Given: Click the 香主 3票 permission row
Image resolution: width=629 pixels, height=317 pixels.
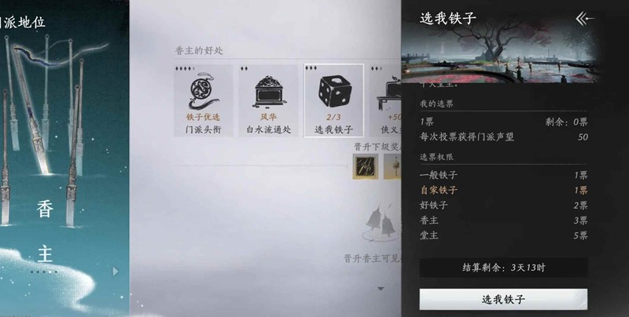Looking at the screenshot, I should (x=503, y=220).
